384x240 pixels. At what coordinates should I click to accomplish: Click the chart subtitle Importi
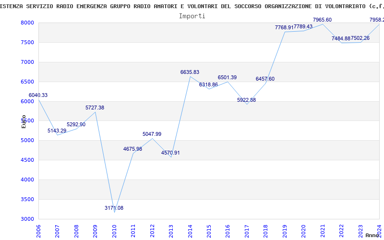[192, 16]
